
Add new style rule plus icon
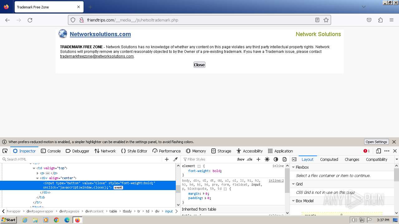pos(258,159)
